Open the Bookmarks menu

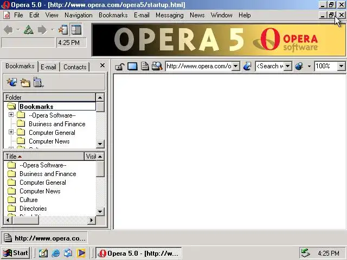tap(113, 15)
